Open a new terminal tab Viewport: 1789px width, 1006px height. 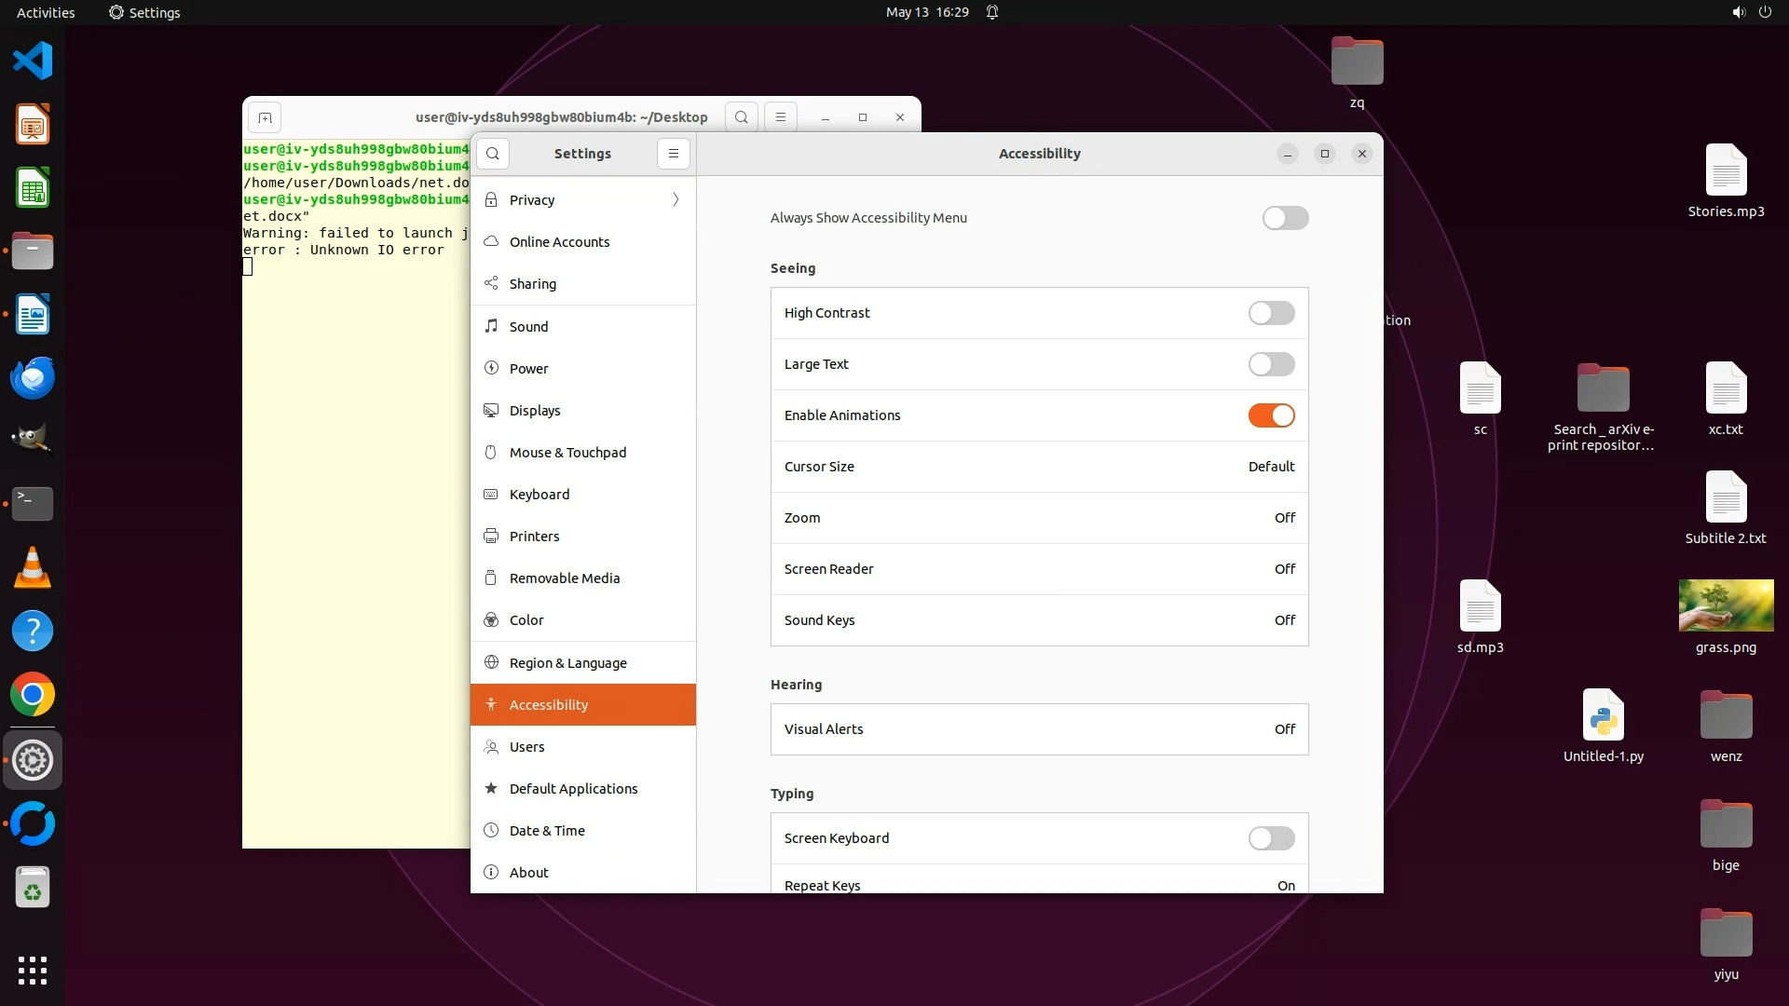[265, 117]
